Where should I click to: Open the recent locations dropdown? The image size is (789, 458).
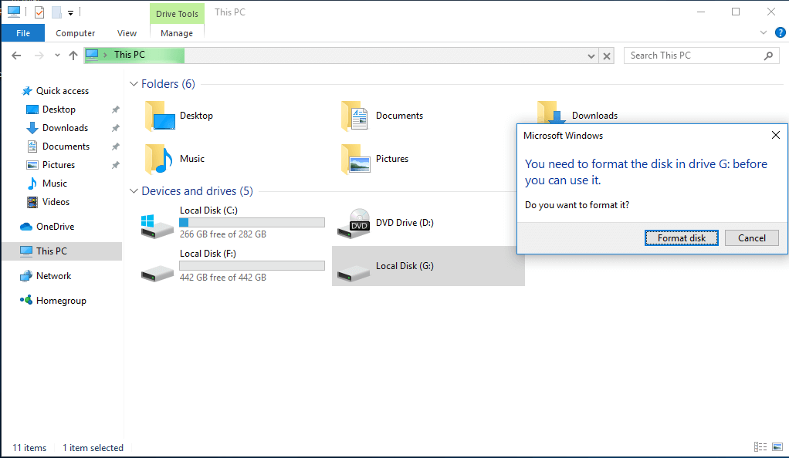pyautogui.click(x=57, y=56)
